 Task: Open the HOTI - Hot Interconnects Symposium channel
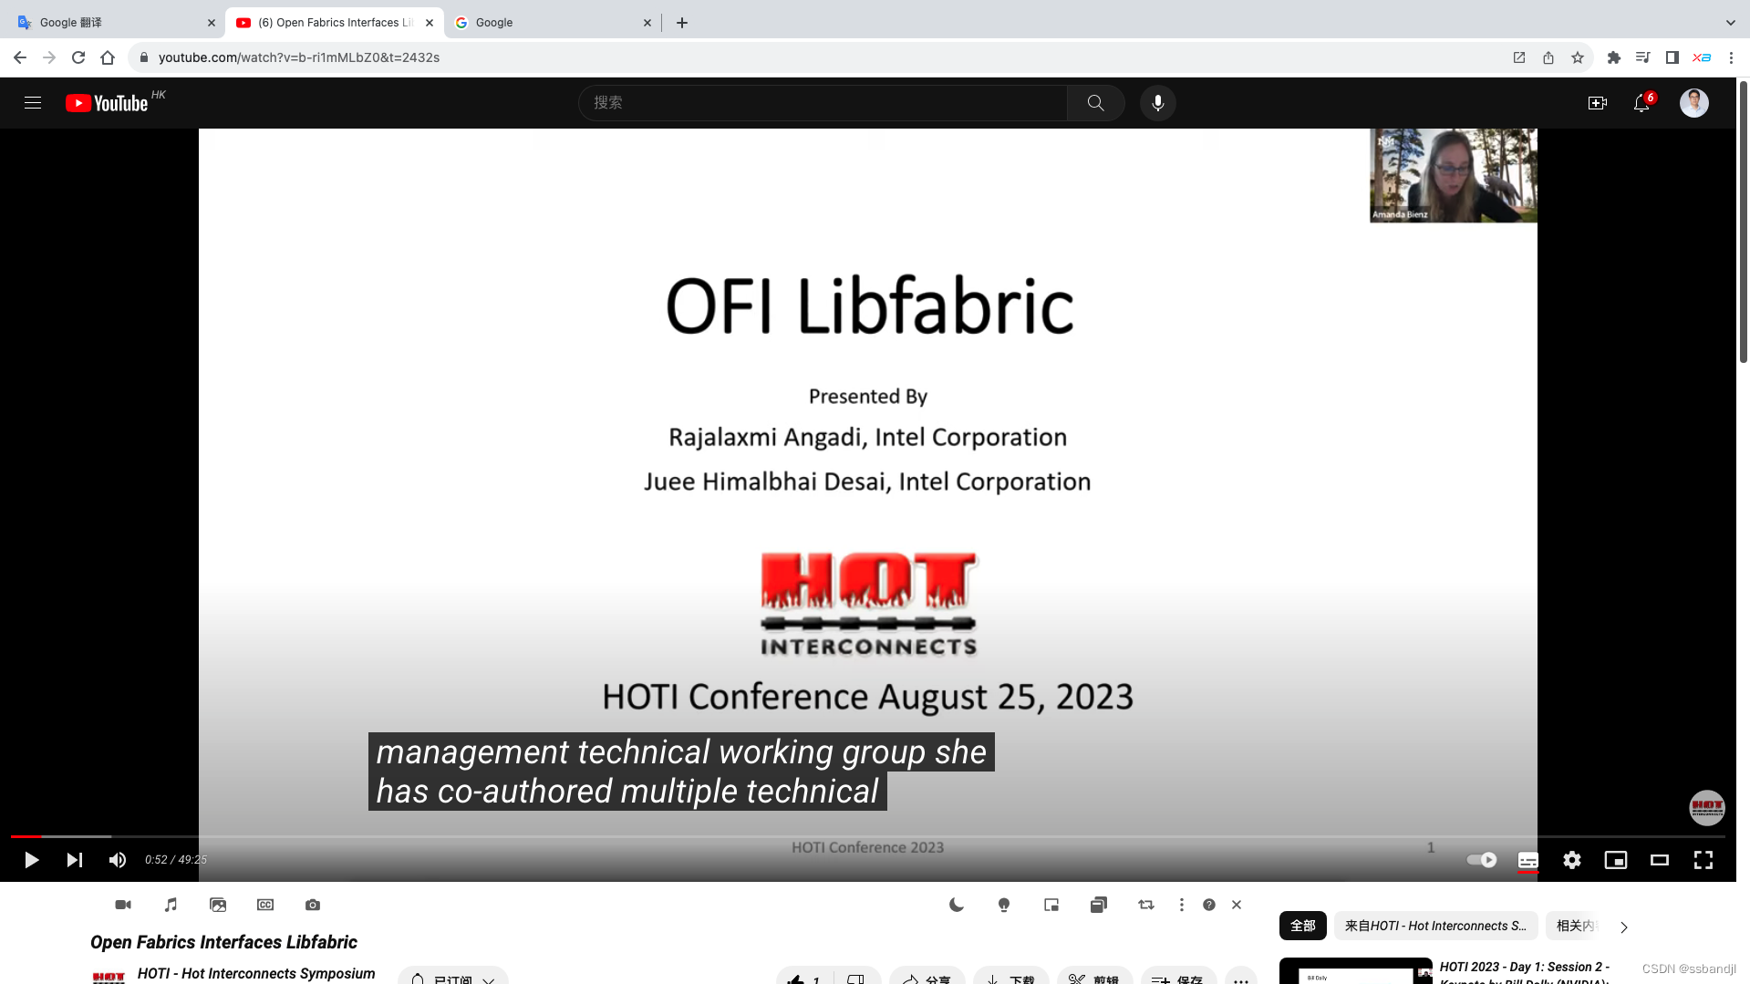(256, 973)
